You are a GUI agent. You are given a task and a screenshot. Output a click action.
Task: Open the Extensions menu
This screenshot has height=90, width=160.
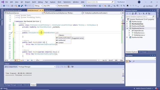pyautogui.click(x=67, y=2)
